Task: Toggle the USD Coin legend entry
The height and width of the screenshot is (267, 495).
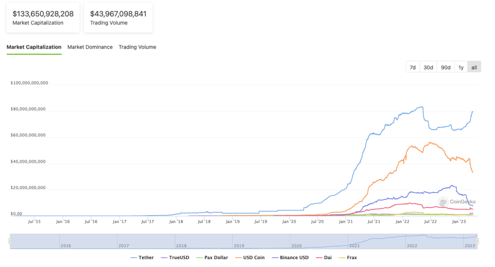Action: (250, 258)
